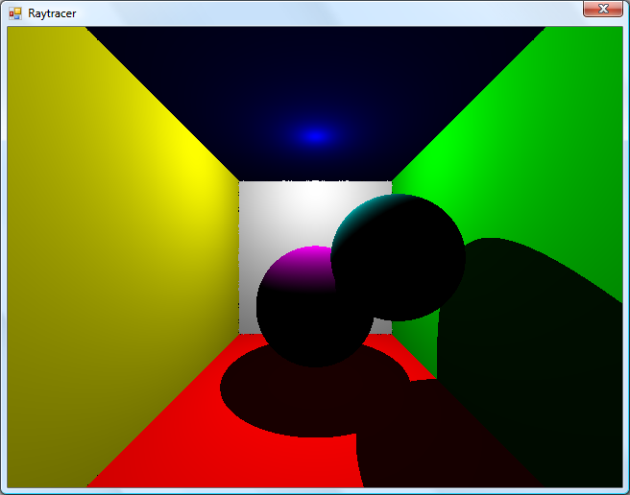Close the Raytracer window
630x495 pixels.
coord(602,9)
